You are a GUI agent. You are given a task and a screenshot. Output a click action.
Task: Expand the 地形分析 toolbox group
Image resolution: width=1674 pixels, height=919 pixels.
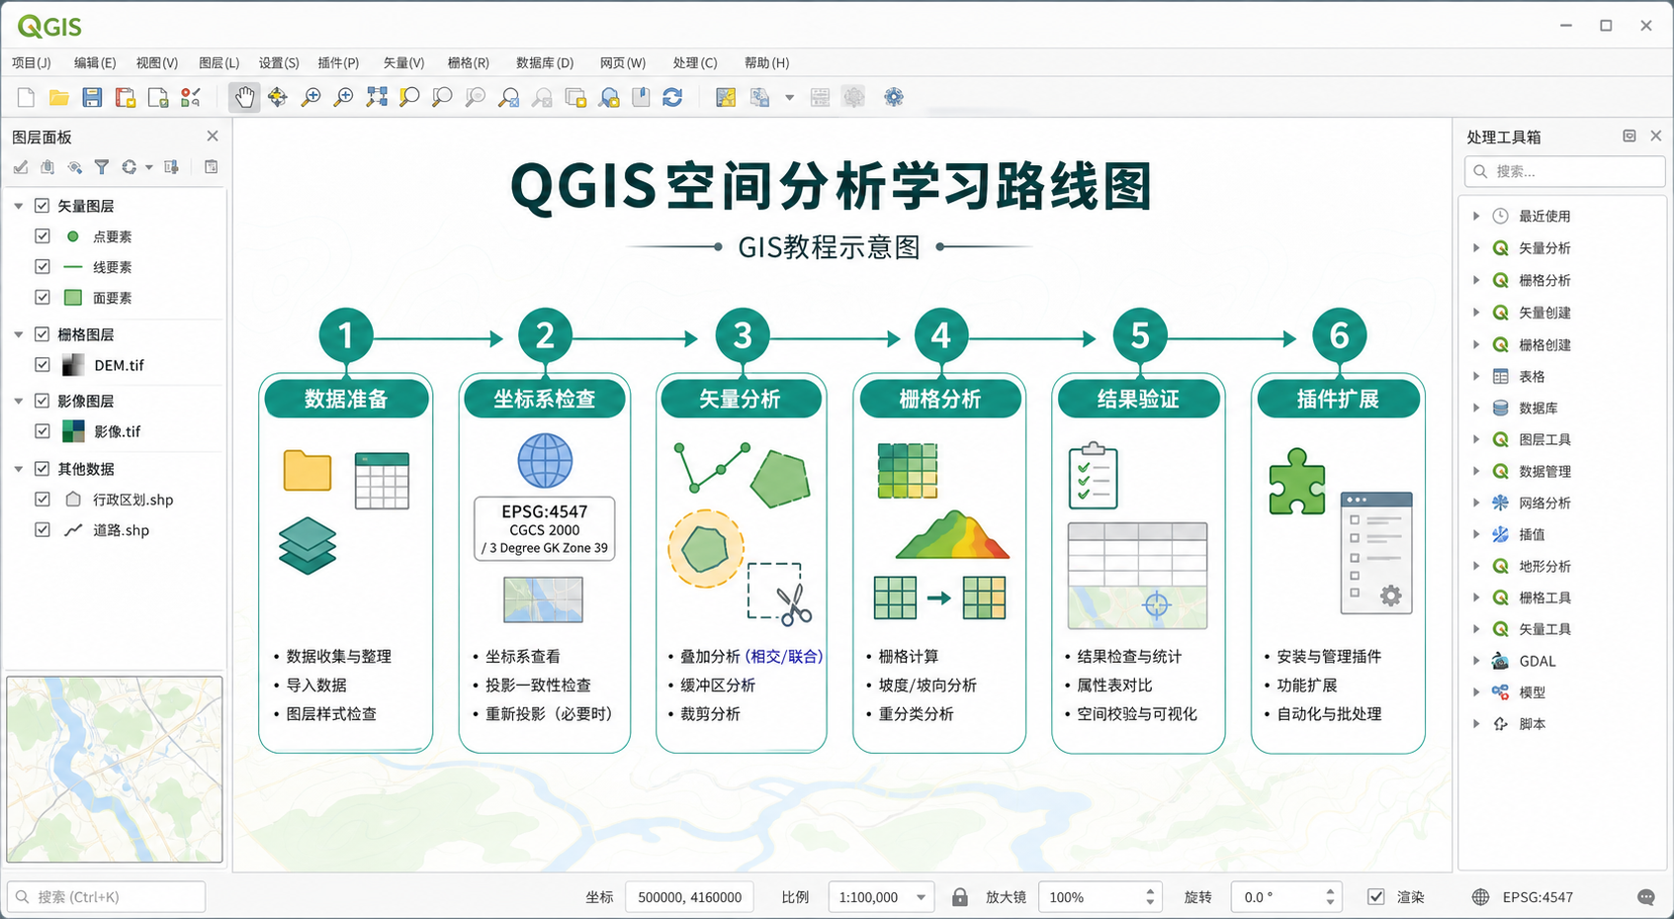pos(1476,566)
